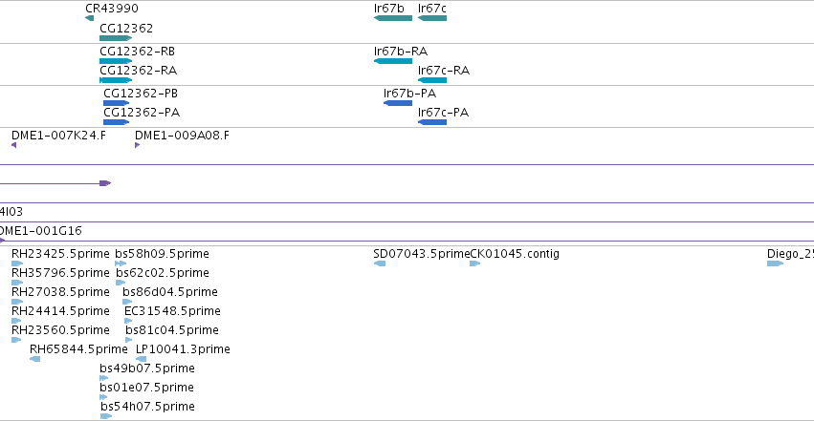Click the CG12362-RA transcript bar
The width and height of the screenshot is (814, 421).
coord(116,80)
